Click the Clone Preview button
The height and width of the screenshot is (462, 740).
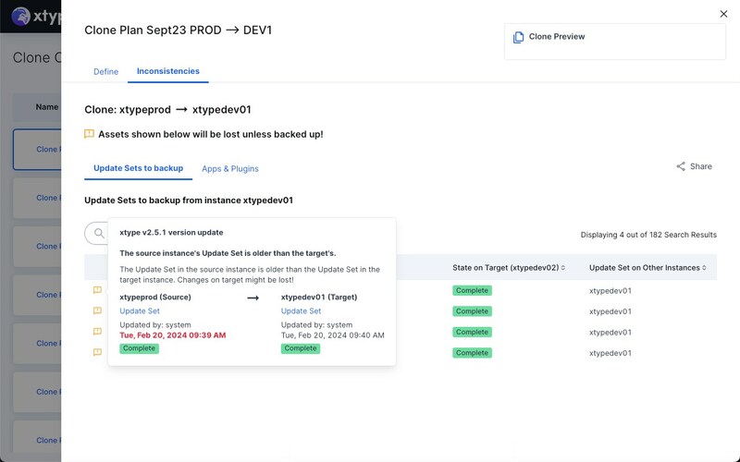pyautogui.click(x=556, y=38)
